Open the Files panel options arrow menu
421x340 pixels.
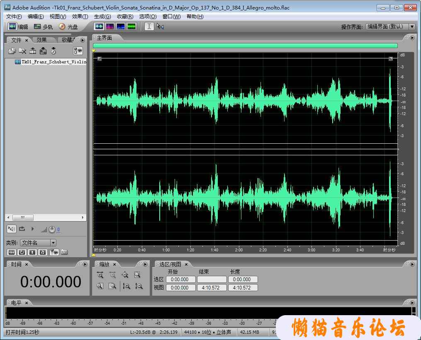tap(83, 40)
